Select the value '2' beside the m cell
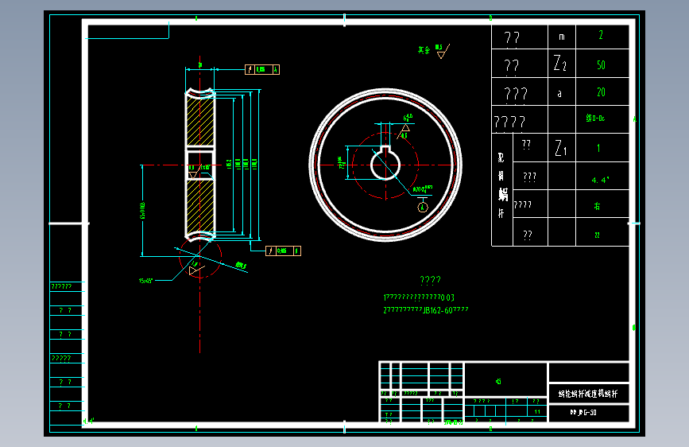This screenshot has height=447, width=689. [601, 35]
